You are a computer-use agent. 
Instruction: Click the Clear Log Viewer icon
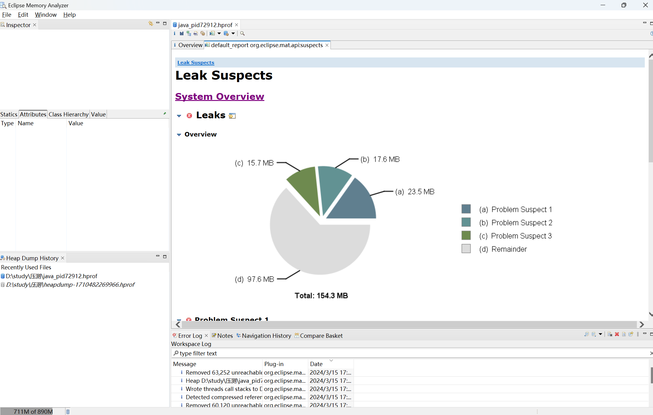(610, 334)
